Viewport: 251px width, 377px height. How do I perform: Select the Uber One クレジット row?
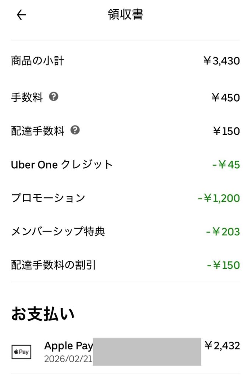coord(62,165)
